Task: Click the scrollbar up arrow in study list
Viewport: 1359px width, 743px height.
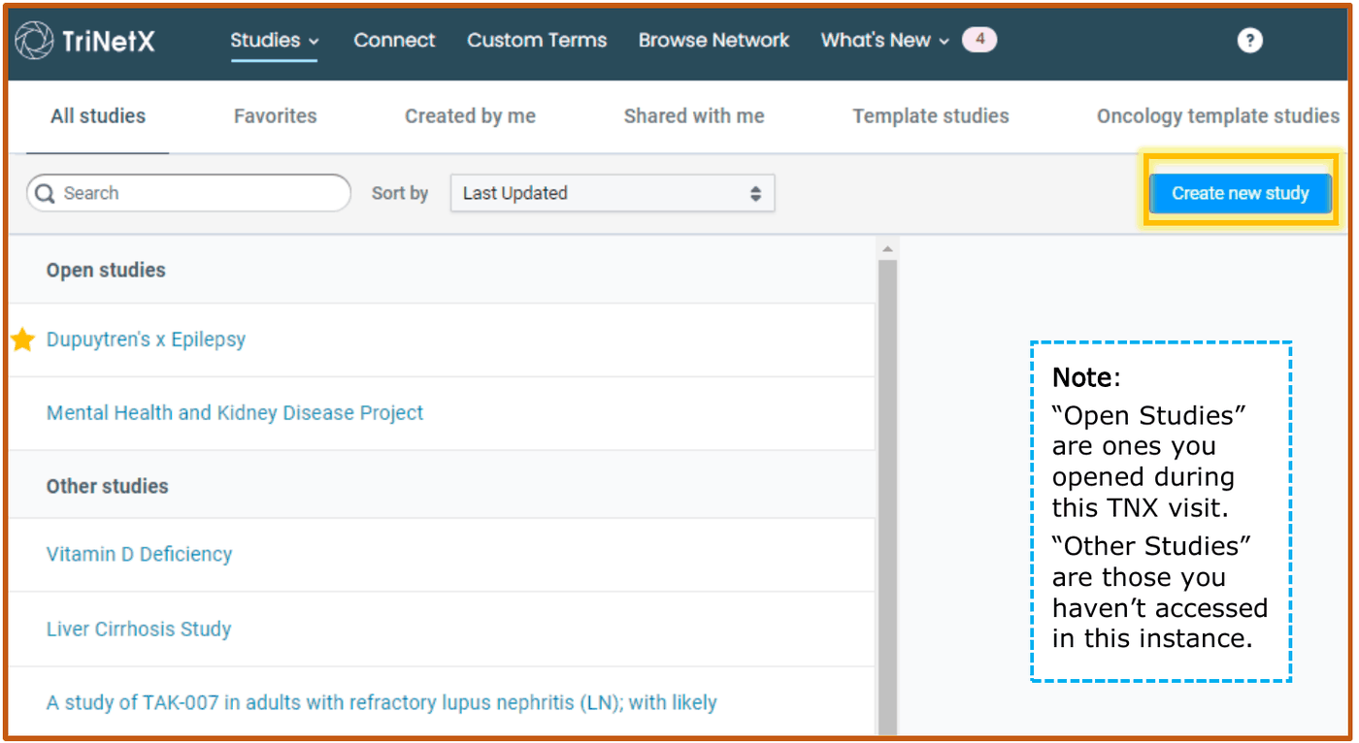Action: pyautogui.click(x=887, y=248)
